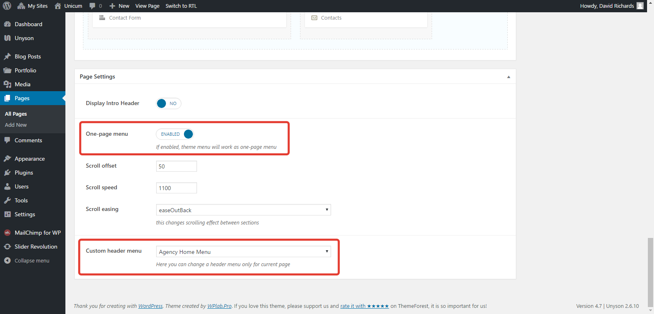The image size is (654, 314).
Task: Click the Scroll offset input field
Action: click(177, 166)
